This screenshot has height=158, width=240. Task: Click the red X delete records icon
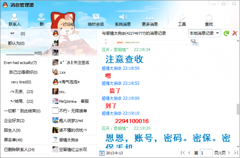[x=235, y=33]
